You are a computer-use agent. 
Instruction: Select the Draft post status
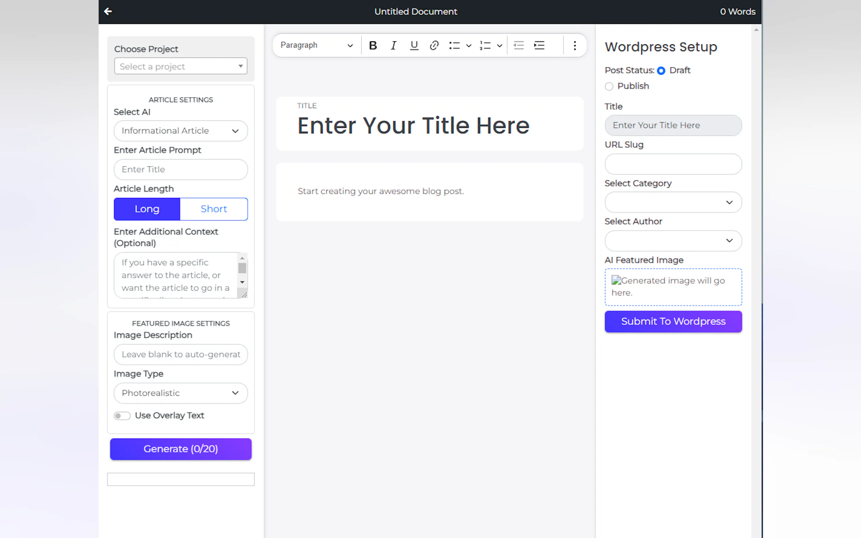661,71
